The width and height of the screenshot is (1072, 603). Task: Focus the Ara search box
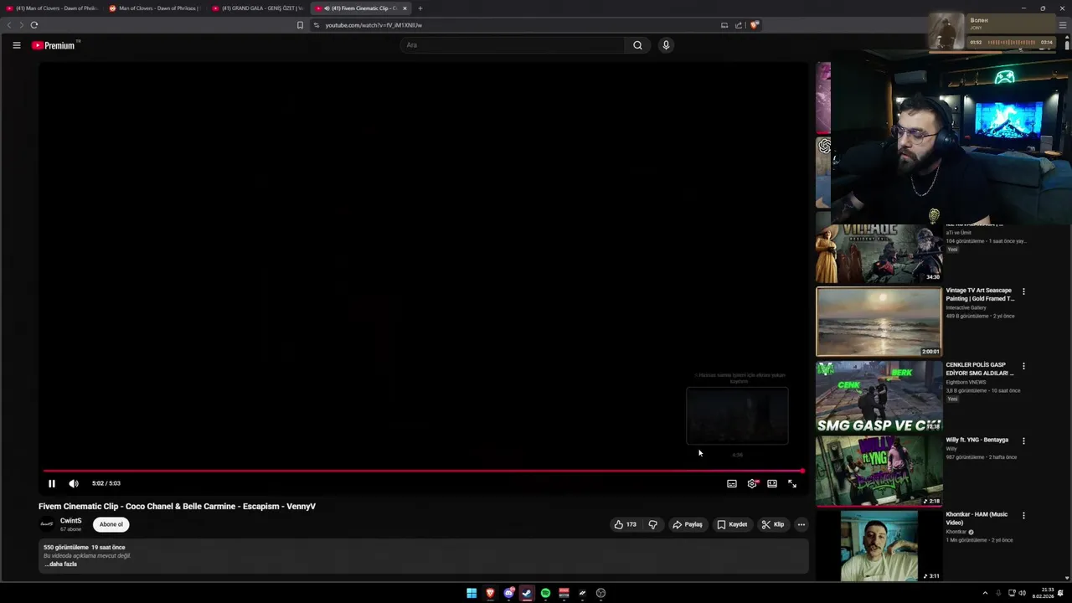[512, 45]
